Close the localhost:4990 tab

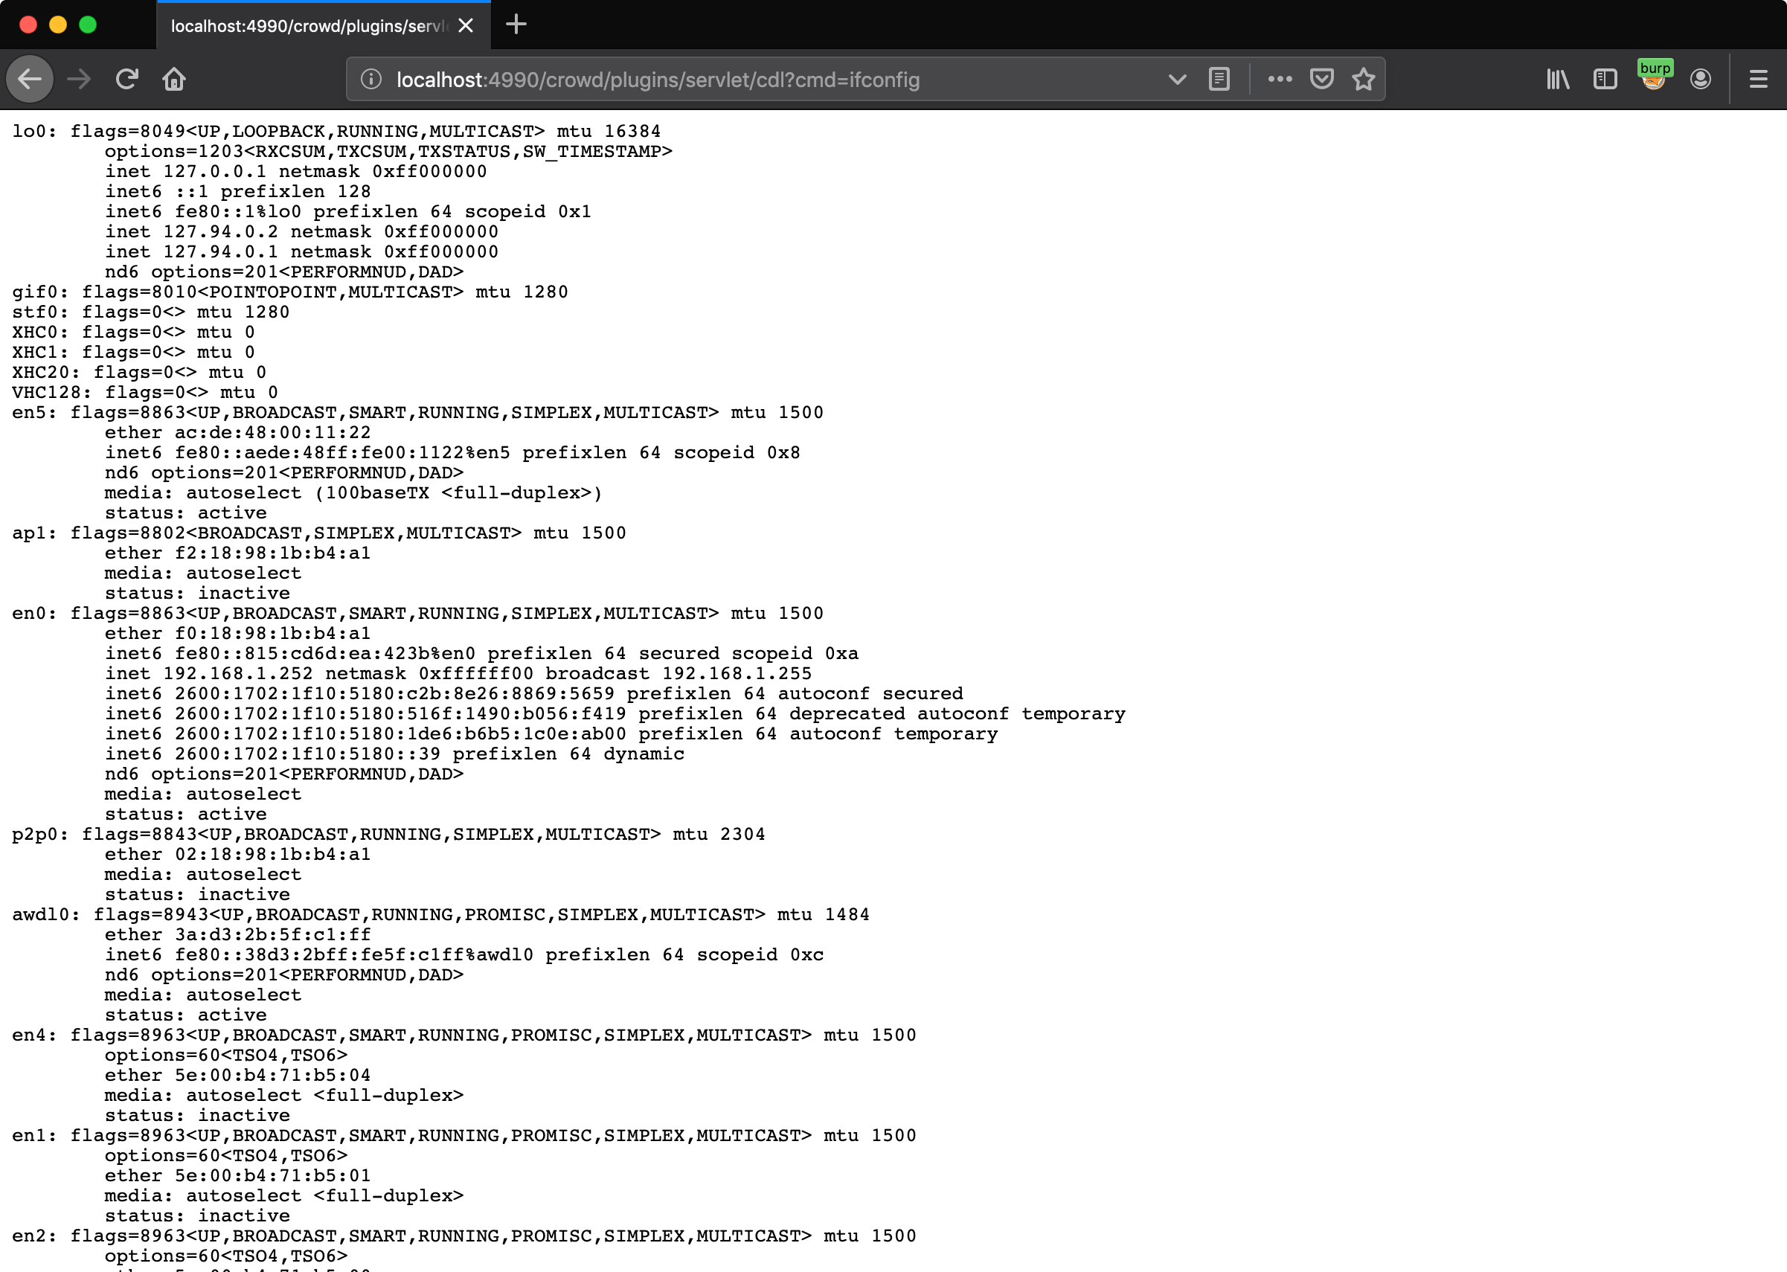coord(466,26)
